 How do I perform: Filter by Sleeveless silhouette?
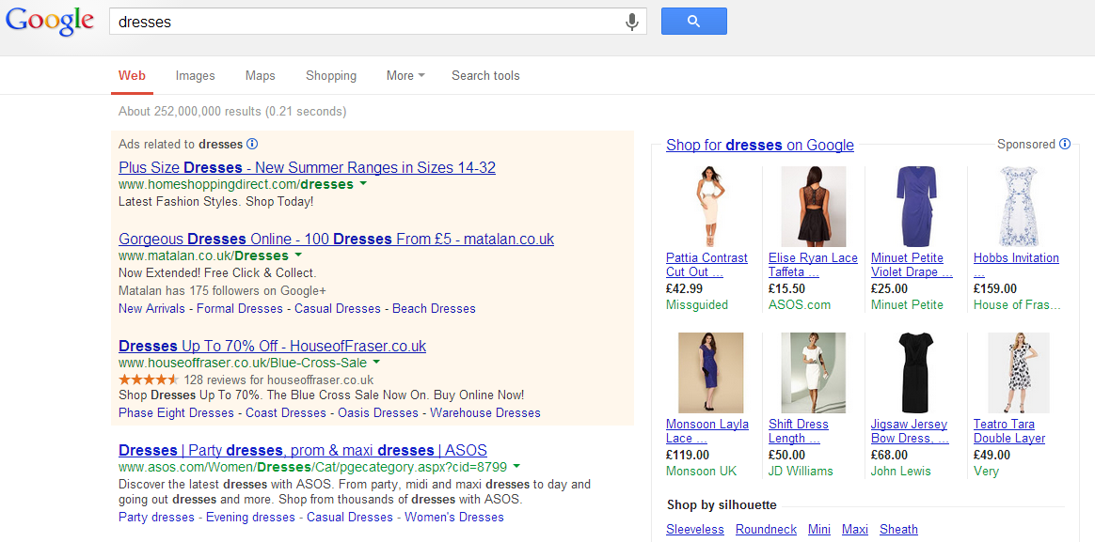695,530
